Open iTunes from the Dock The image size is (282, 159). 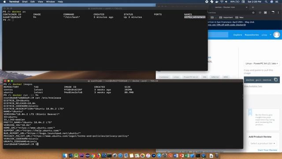click(148, 155)
